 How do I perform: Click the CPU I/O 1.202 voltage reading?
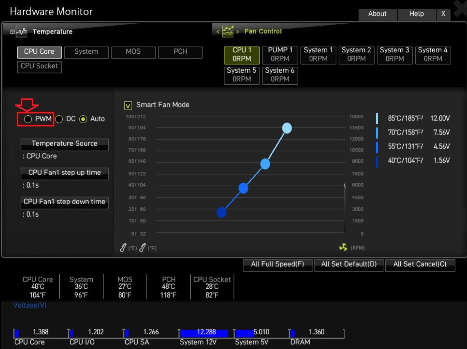coord(96,332)
